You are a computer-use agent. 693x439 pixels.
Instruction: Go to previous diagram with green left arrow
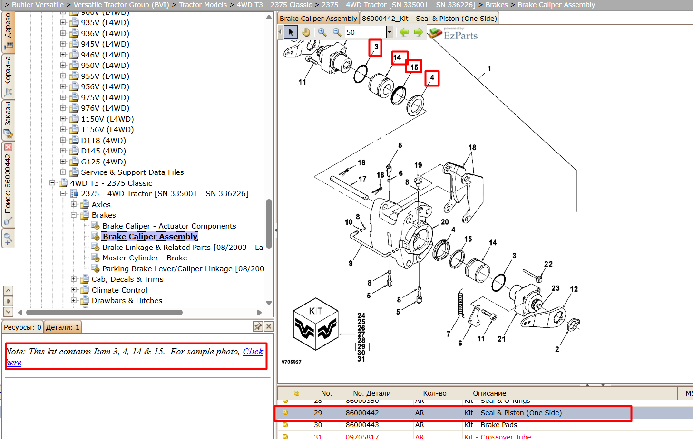404,32
